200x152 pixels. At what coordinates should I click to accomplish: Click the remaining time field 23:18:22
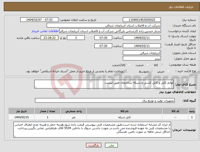(x=49, y=38)
